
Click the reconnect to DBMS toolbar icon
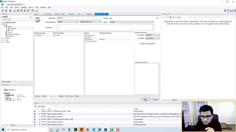point(37,11)
